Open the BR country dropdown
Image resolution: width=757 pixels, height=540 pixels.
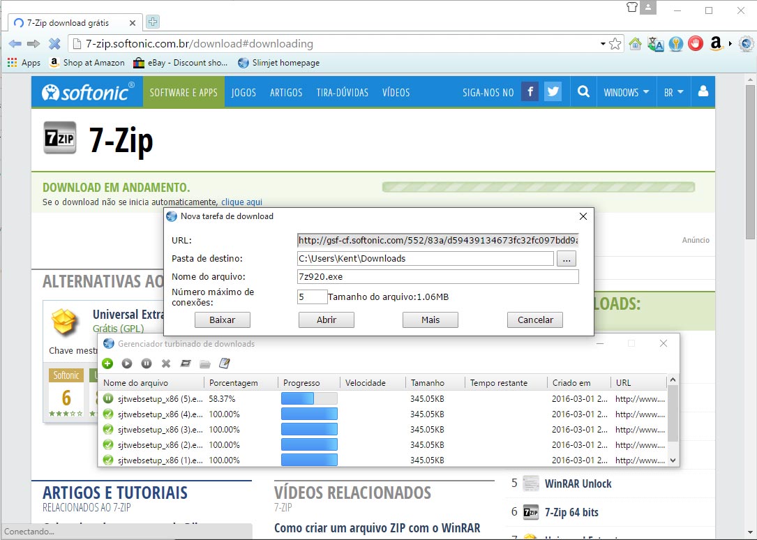(673, 92)
